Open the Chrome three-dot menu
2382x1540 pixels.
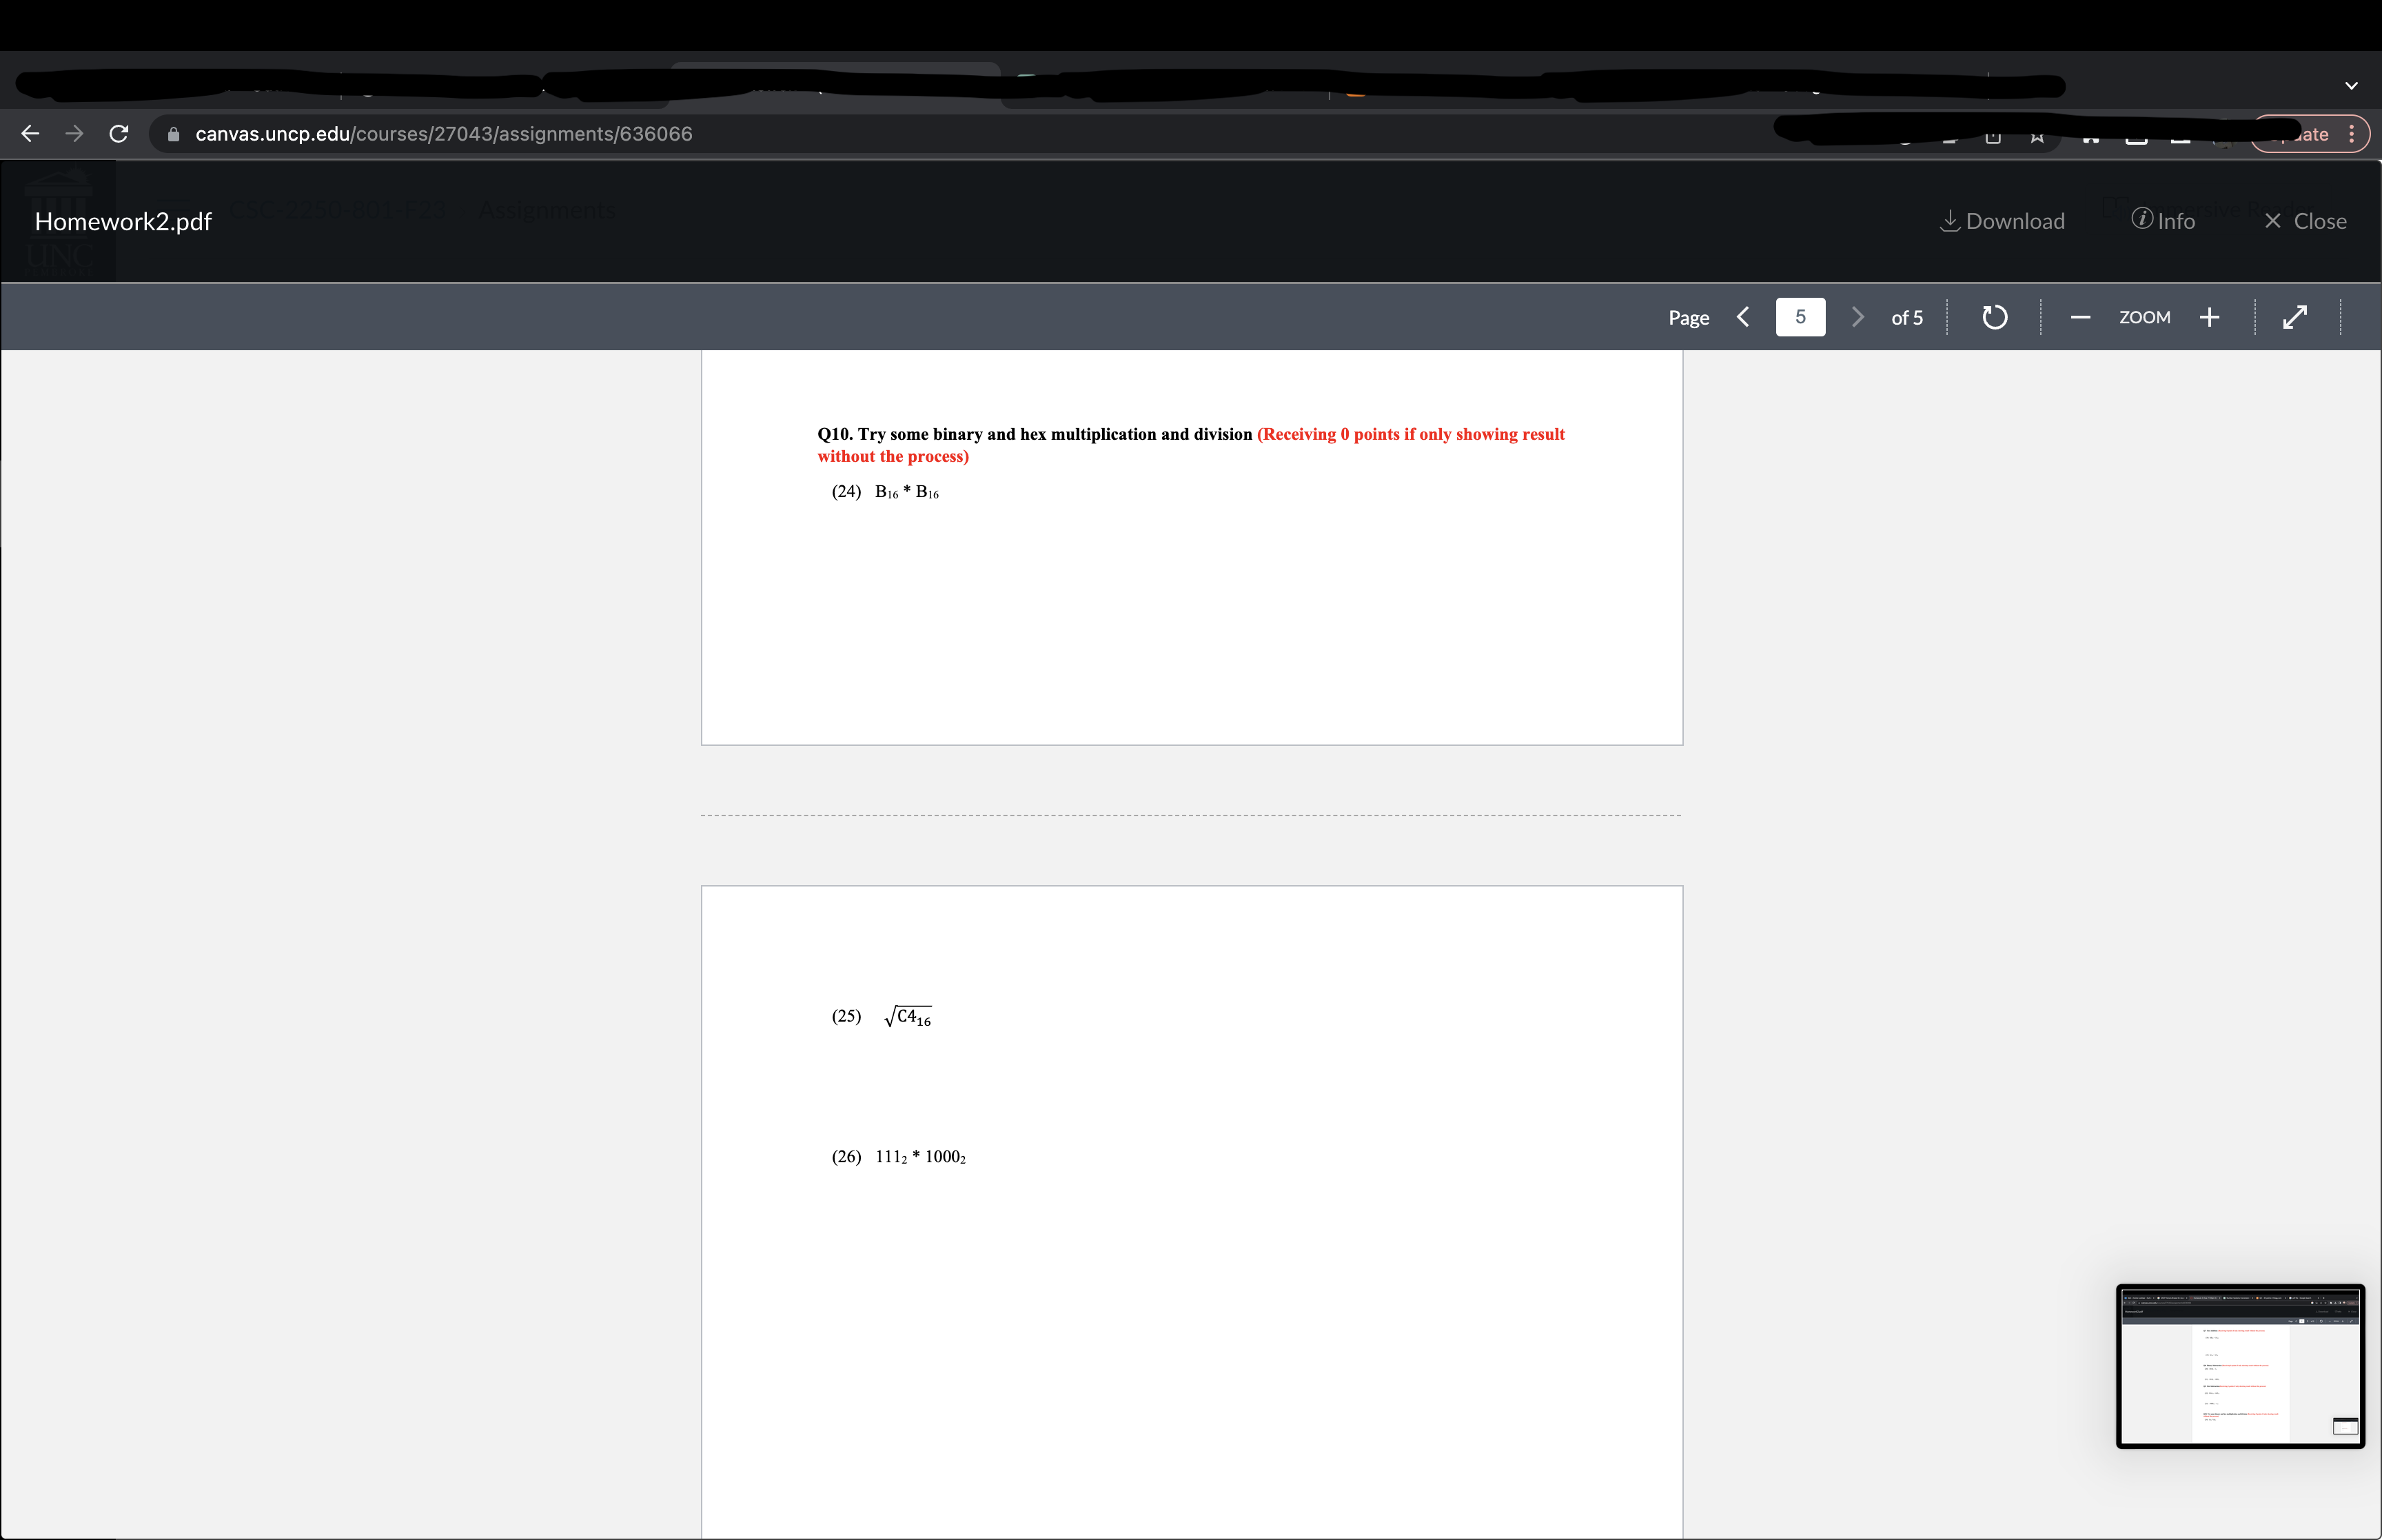(2351, 134)
